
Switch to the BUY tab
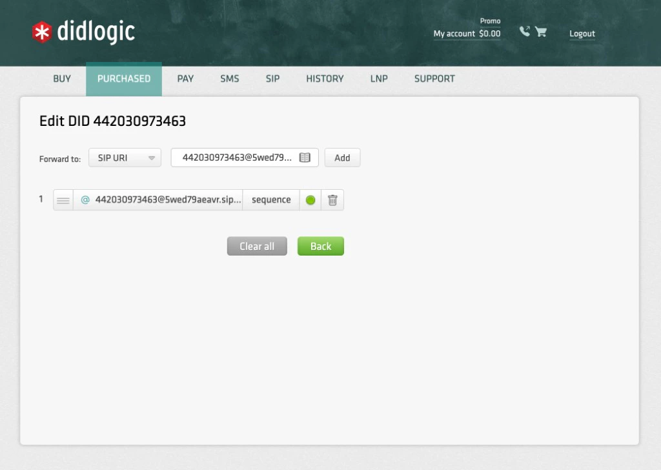[x=61, y=79]
